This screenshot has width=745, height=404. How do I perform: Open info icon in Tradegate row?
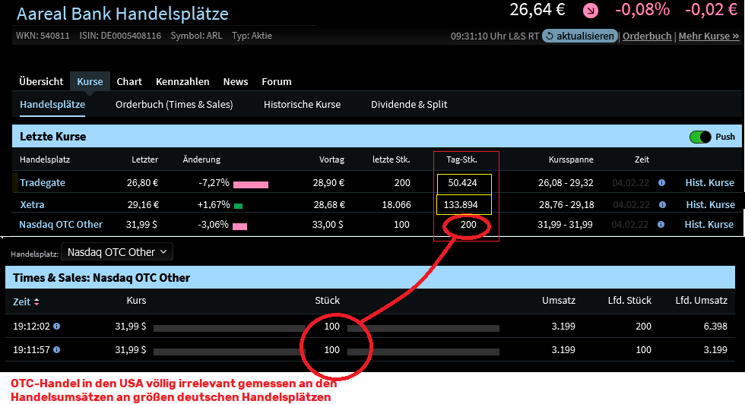pos(662,183)
